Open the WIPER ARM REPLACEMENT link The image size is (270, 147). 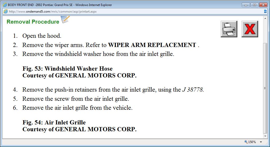pyautogui.click(x=152, y=45)
